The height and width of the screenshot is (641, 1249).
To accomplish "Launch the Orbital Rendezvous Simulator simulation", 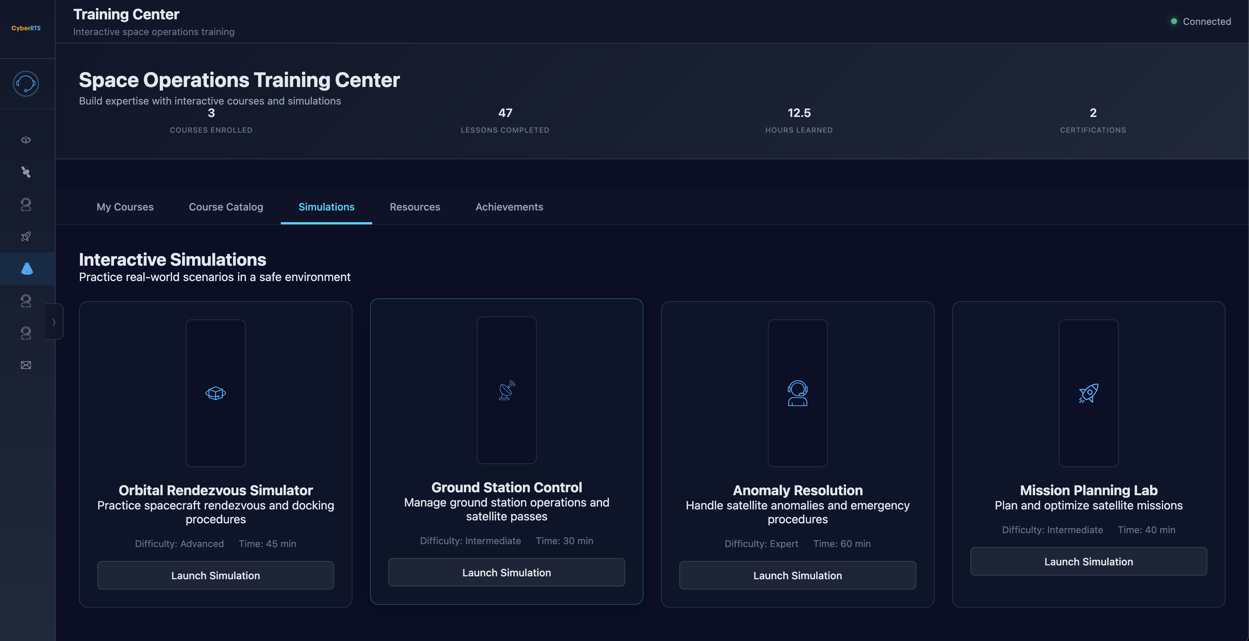I will coord(215,575).
